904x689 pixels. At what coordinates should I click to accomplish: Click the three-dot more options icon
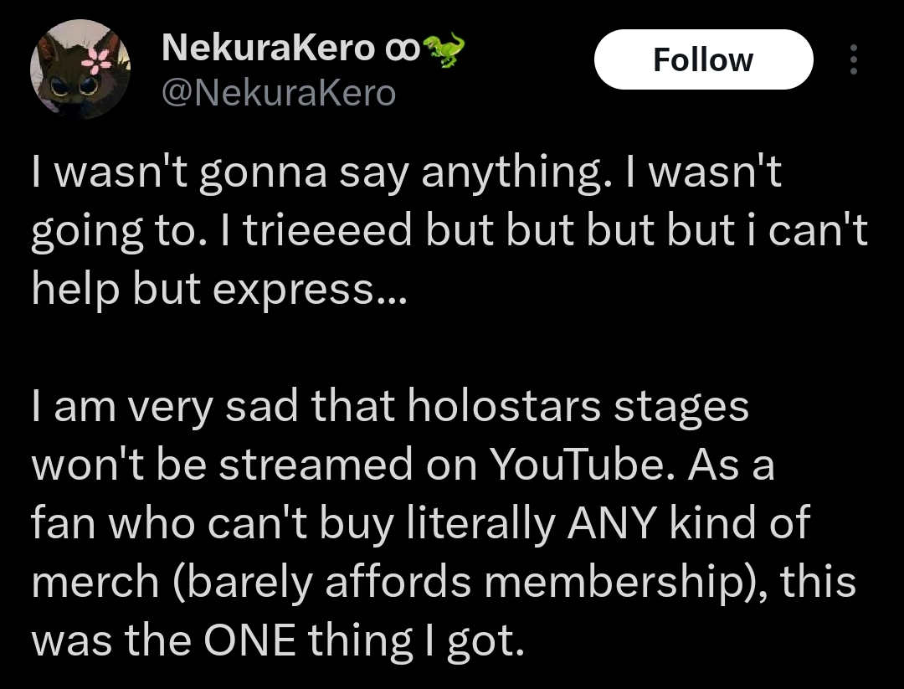point(853,60)
